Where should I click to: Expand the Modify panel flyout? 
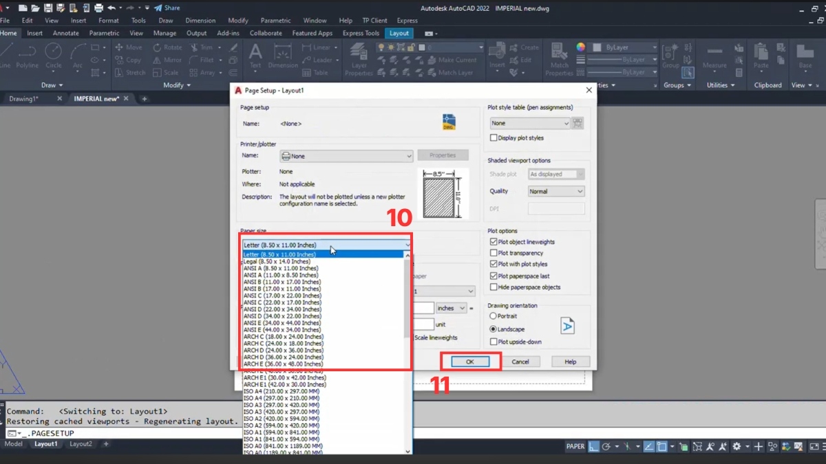(177, 85)
